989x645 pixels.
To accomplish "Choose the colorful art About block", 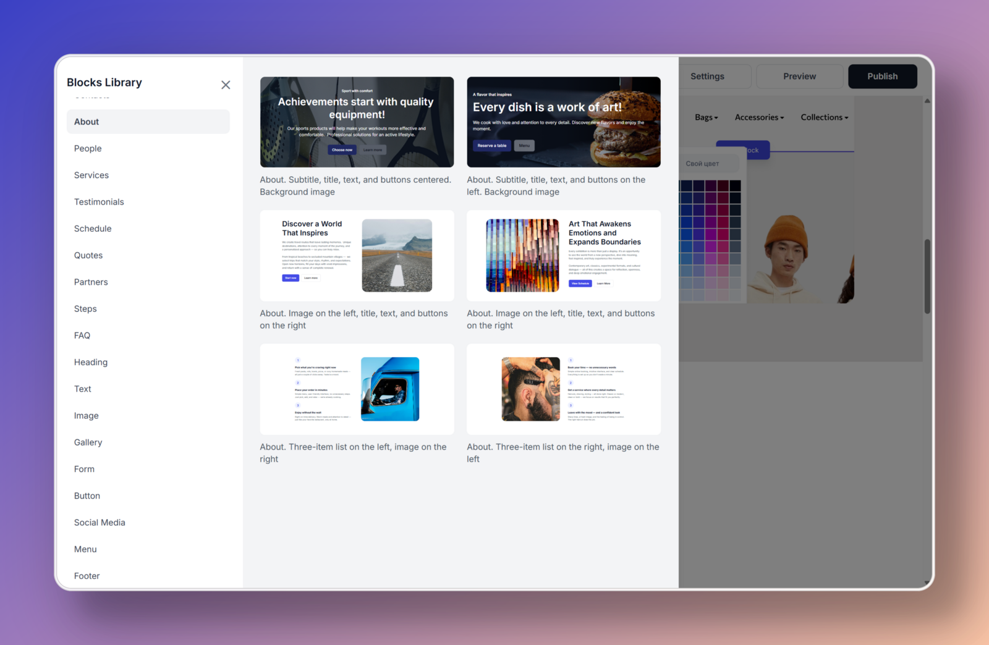I will (563, 256).
